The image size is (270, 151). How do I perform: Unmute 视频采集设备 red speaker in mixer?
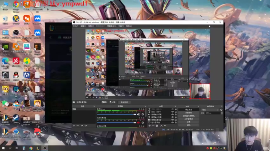tap(139, 122)
